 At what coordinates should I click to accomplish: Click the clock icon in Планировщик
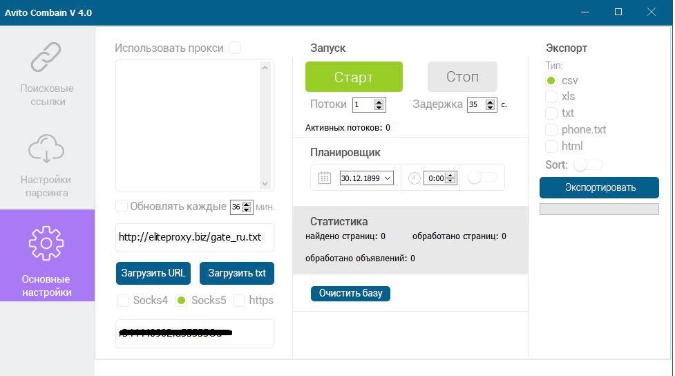pyautogui.click(x=414, y=178)
